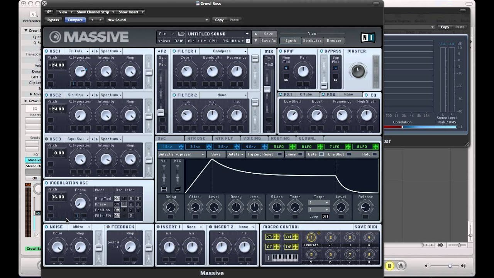
Task: Open the Select env. preset dropdown
Action: click(x=181, y=154)
